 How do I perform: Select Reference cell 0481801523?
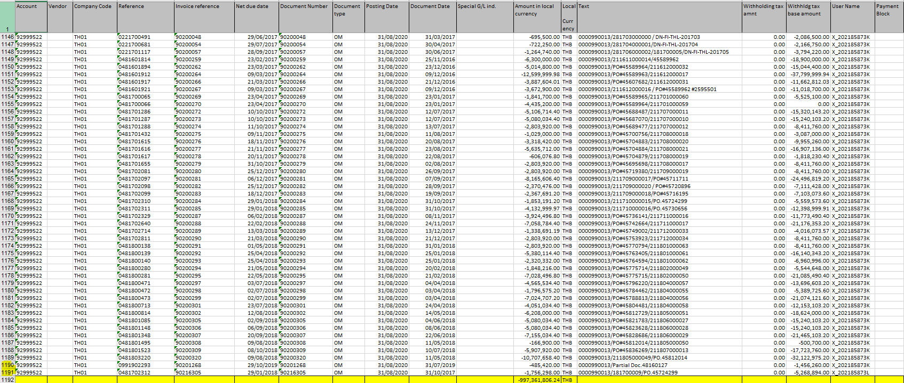pos(146,351)
